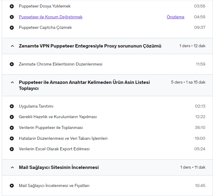
Task: Click play icon beside Verilerin Excel Olarak Export Edilmesi
Action: 12,149
